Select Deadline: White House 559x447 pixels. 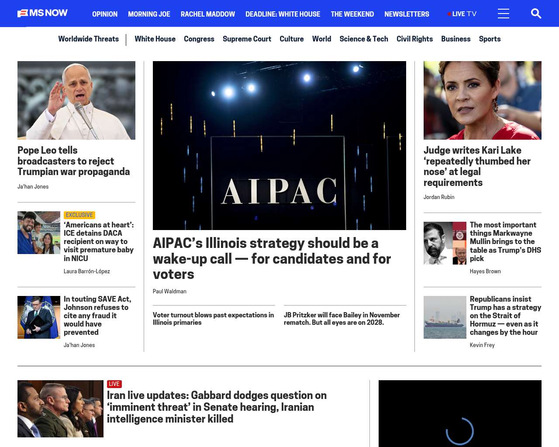[283, 14]
